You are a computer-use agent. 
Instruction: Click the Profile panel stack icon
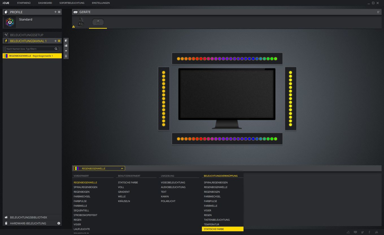[x=6, y=12]
